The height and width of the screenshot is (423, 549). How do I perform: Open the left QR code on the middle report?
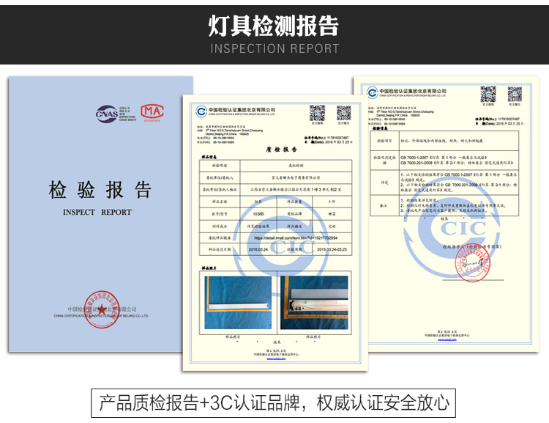click(317, 113)
